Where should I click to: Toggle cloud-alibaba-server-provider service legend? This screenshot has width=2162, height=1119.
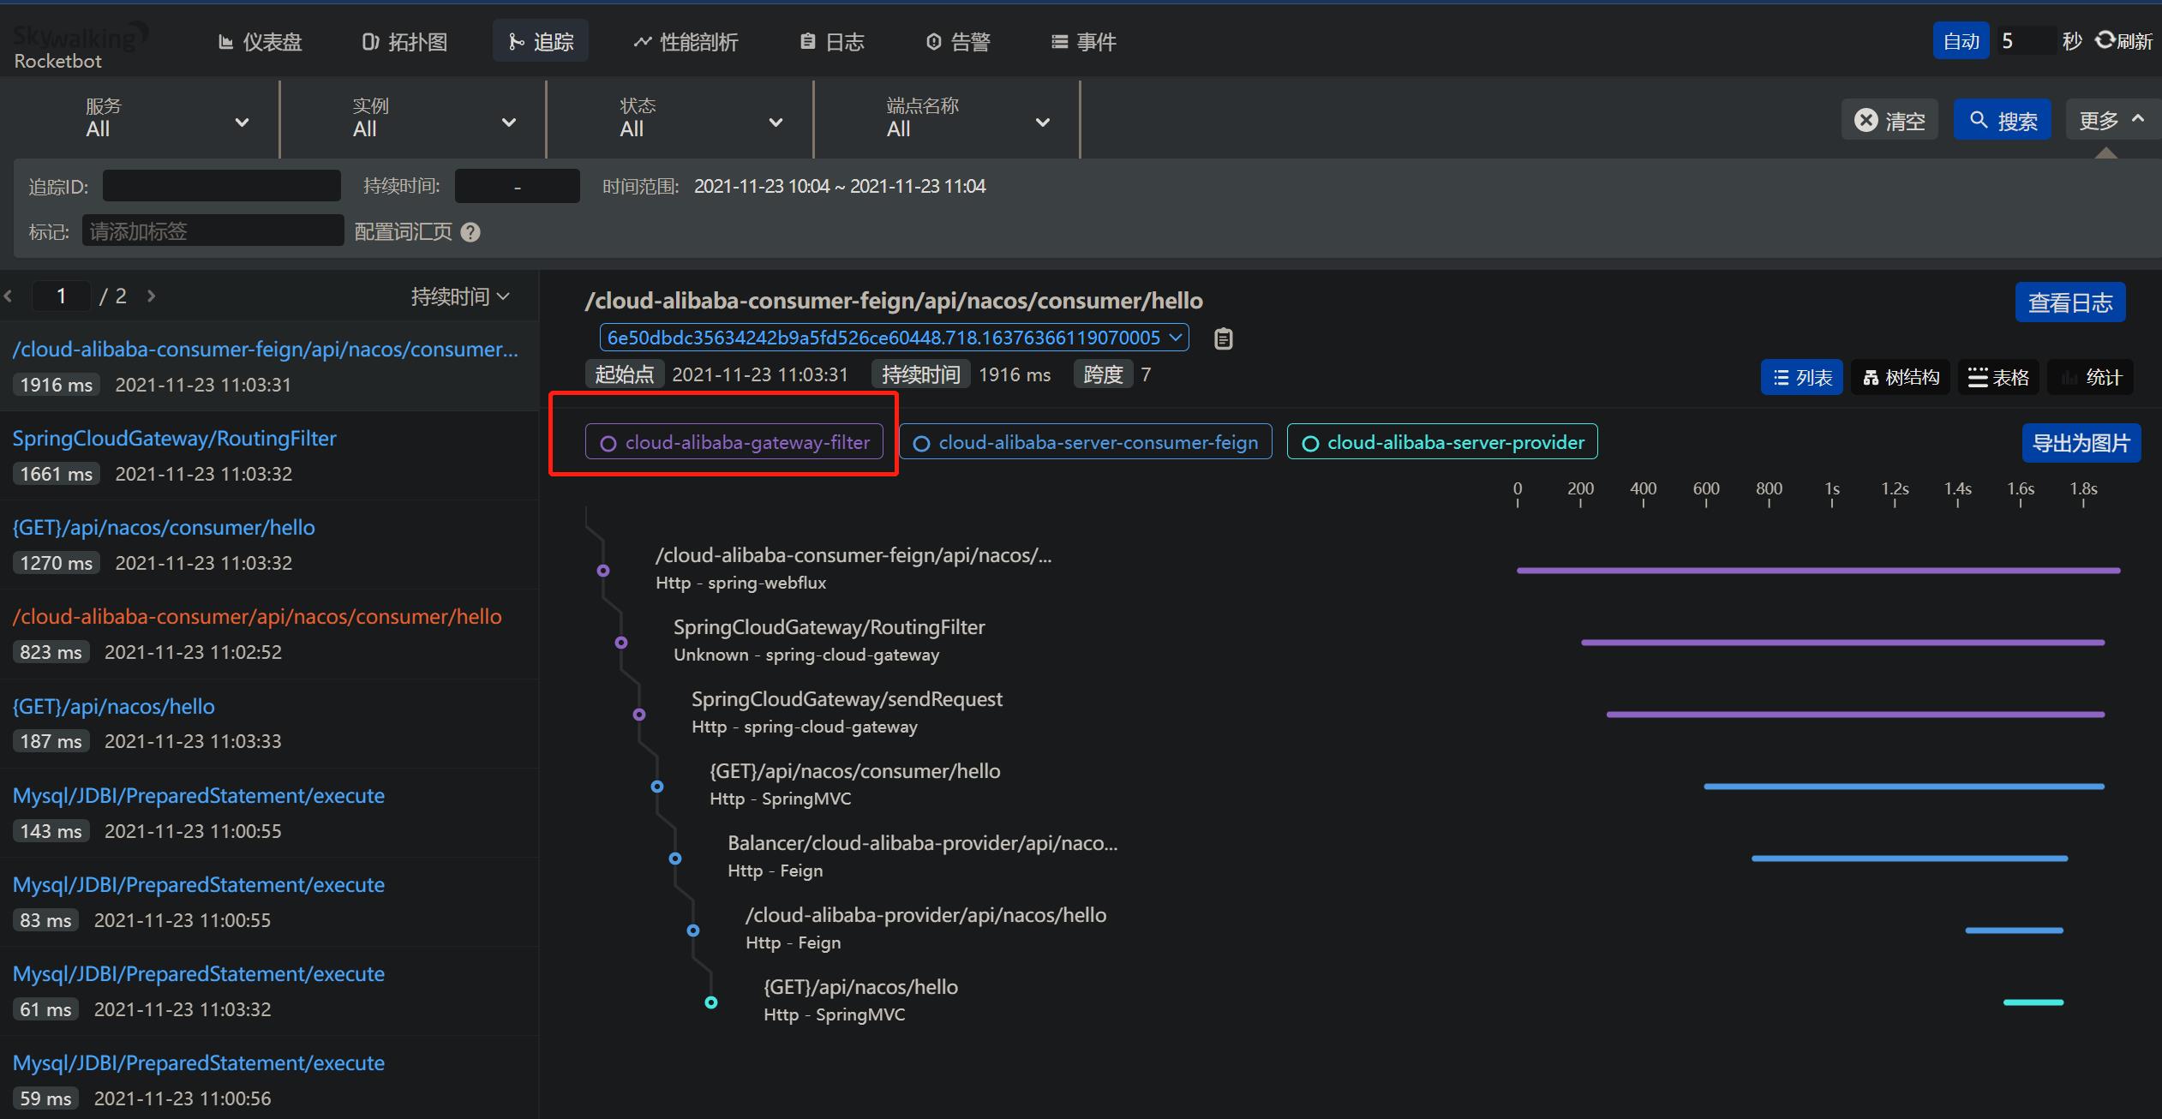pos(1442,442)
